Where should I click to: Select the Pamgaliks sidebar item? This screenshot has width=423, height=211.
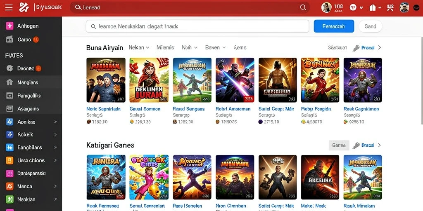[x=31, y=96]
